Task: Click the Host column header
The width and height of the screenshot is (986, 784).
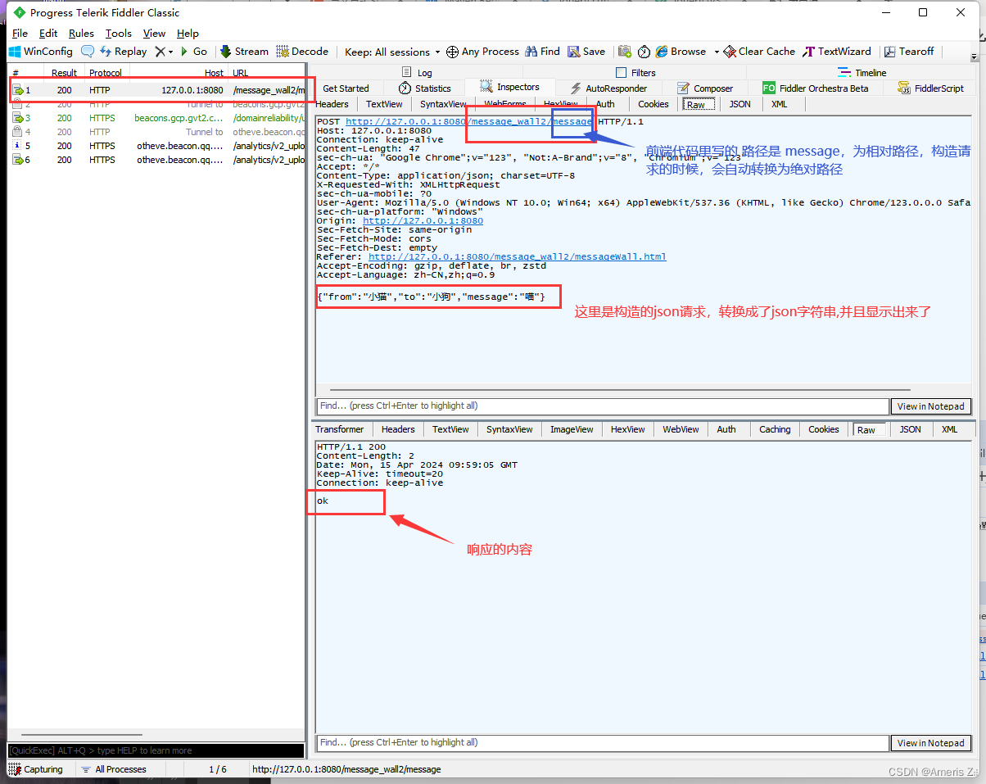Action: tap(179, 73)
